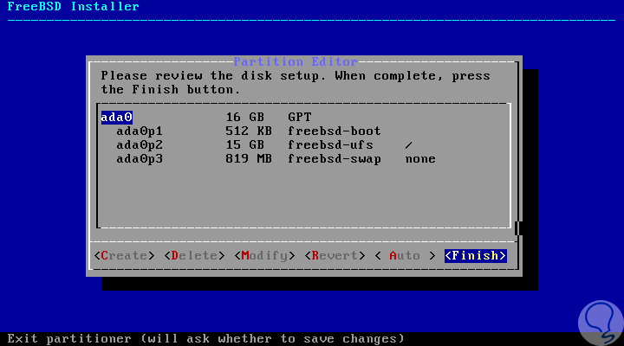The height and width of the screenshot is (346, 624).
Task: Click the 16 GB size value
Action: click(x=244, y=117)
